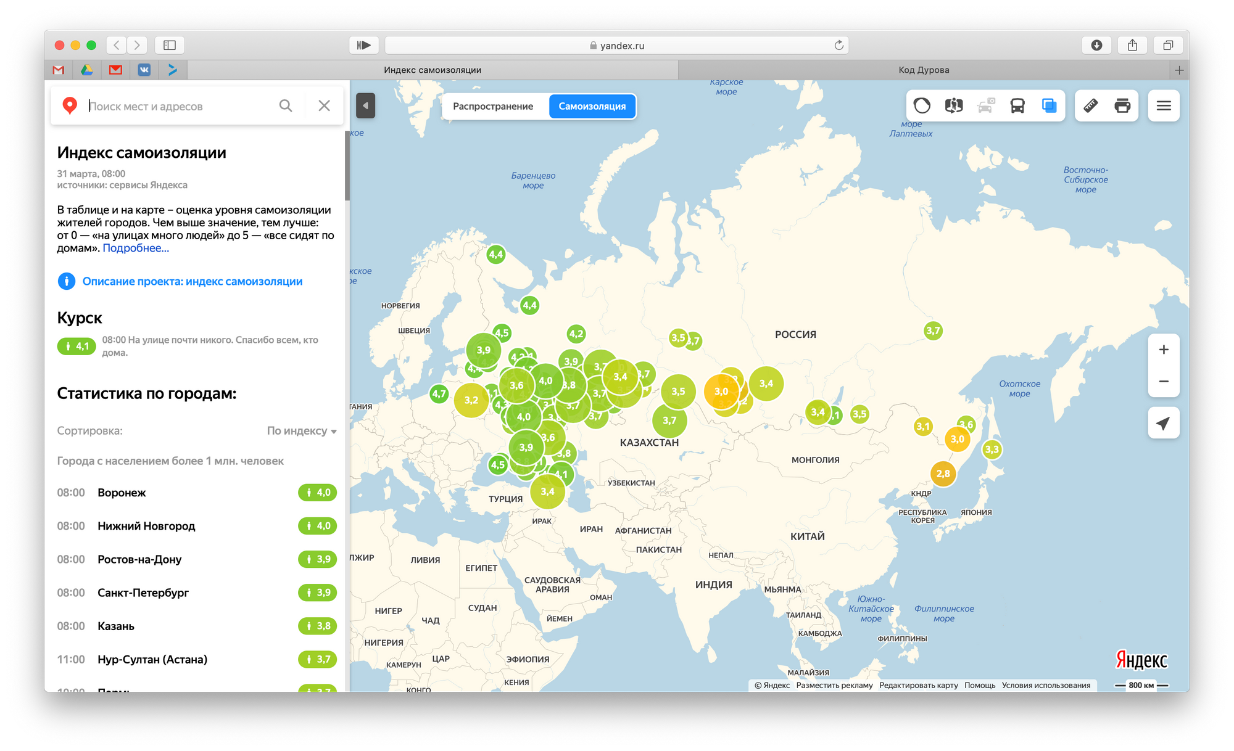Screen dimensions: 1234x751
Task: Select Казань city row
Action: [197, 626]
